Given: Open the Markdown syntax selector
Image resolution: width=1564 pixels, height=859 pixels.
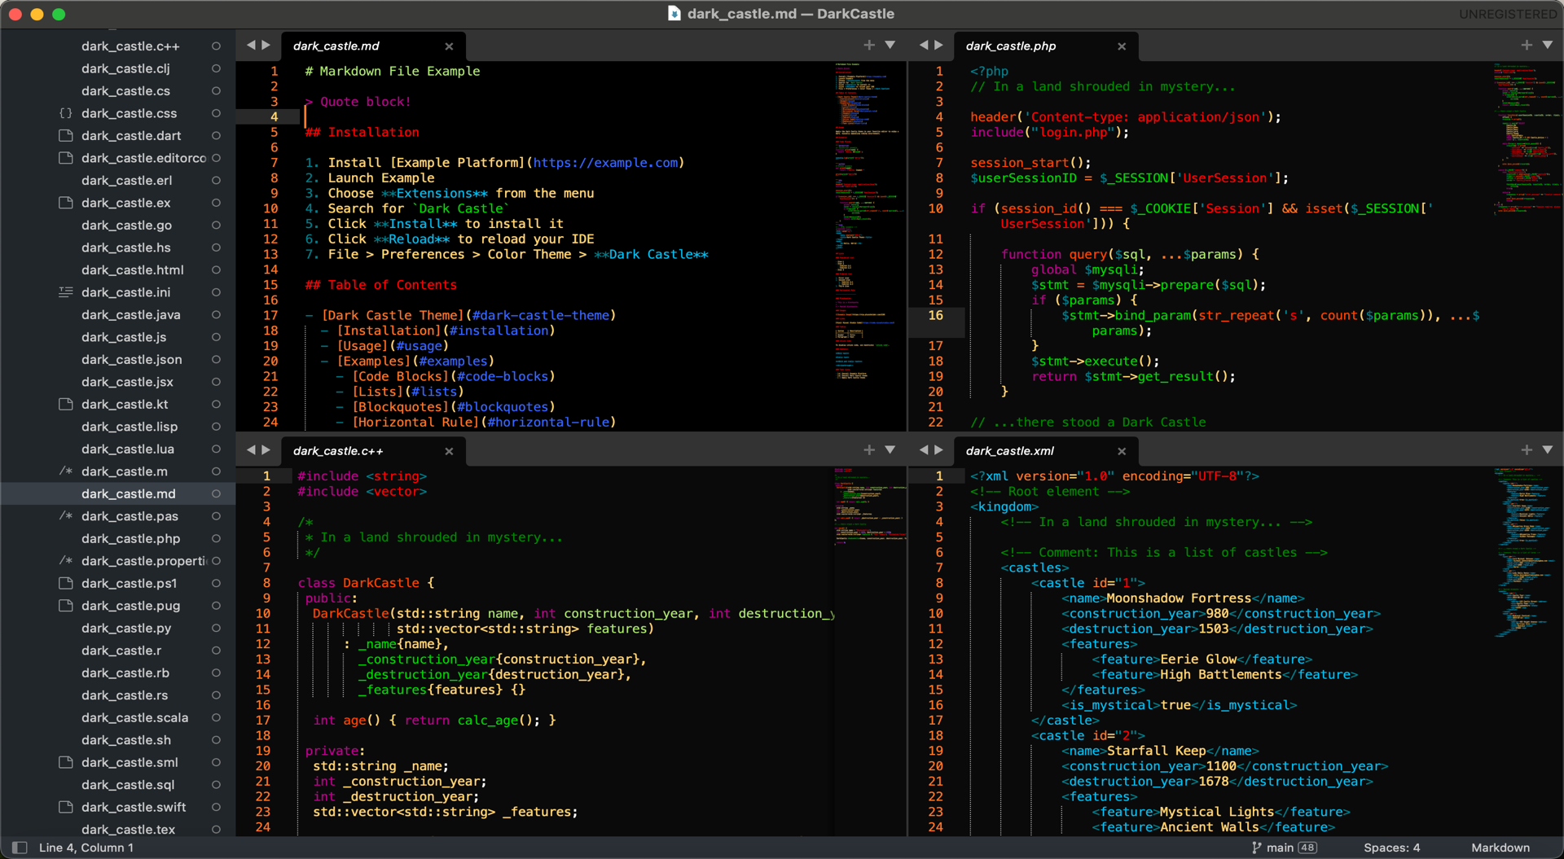Looking at the screenshot, I should click(1500, 848).
